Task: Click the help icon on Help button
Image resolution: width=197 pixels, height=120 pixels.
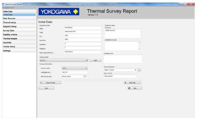Action: (129, 88)
